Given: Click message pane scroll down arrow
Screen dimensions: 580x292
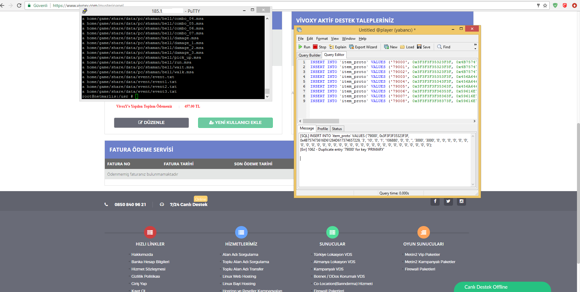Looking at the screenshot, I should pos(473,184).
